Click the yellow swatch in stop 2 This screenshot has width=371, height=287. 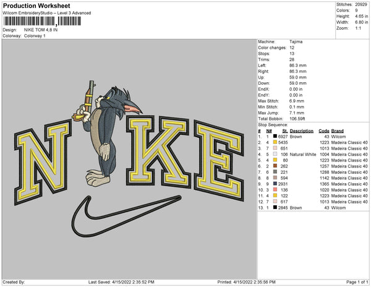coord(275,142)
